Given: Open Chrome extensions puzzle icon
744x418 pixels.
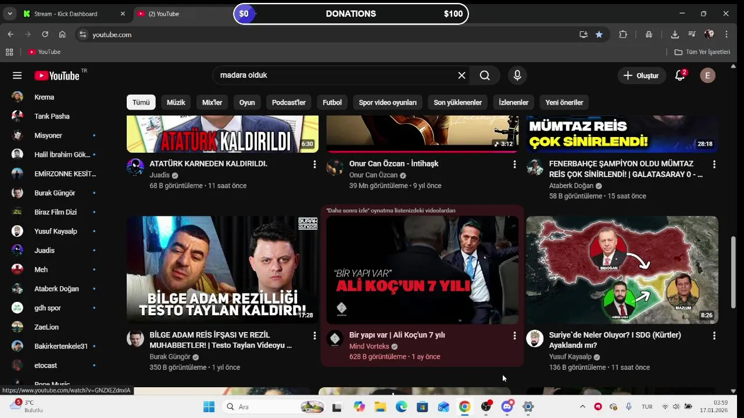Looking at the screenshot, I should [x=623, y=34].
